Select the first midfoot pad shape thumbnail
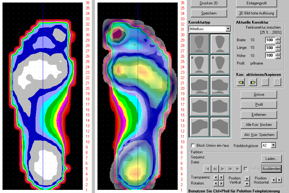 click(x=199, y=43)
